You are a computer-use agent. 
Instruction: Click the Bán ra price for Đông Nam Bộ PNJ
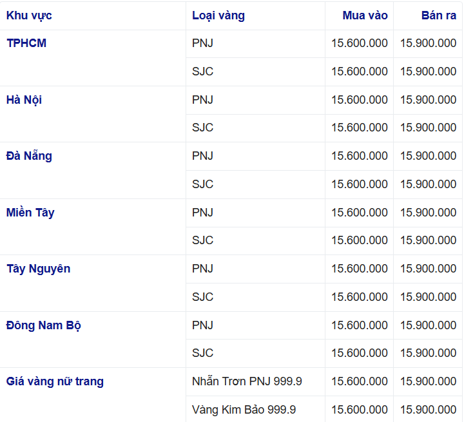coord(428,325)
